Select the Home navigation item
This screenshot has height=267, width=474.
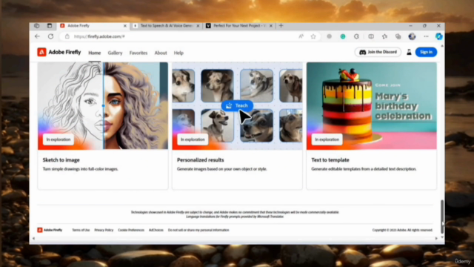pos(94,53)
